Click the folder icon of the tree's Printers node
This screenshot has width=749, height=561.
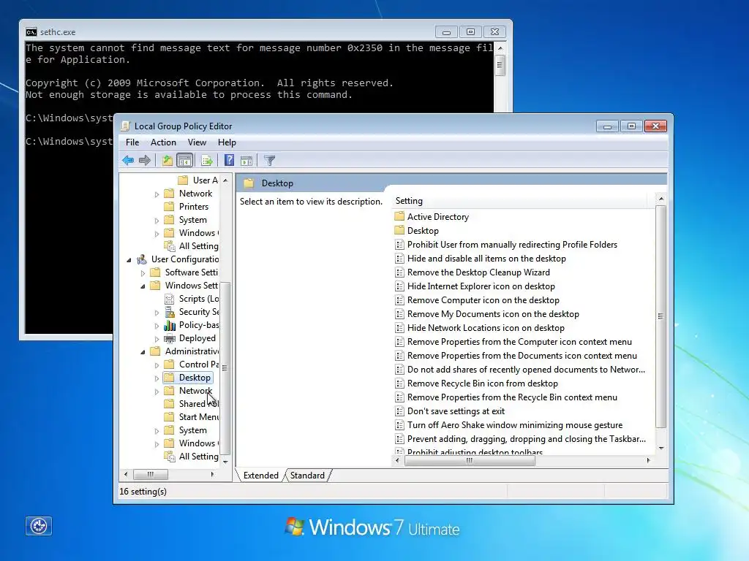(169, 207)
